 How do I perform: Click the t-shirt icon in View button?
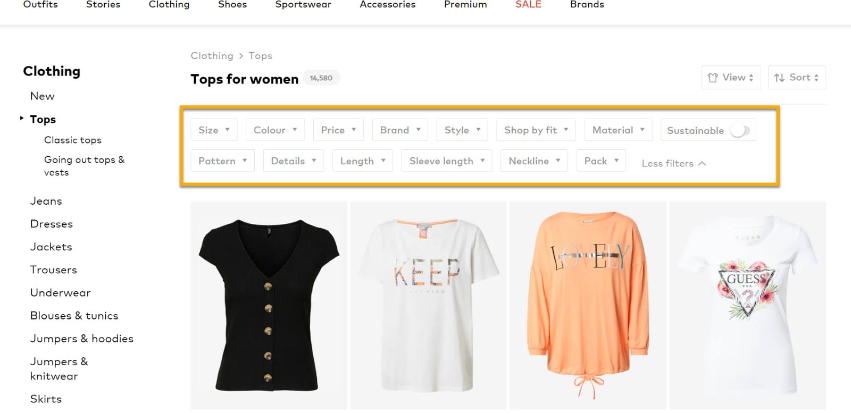pyautogui.click(x=713, y=78)
